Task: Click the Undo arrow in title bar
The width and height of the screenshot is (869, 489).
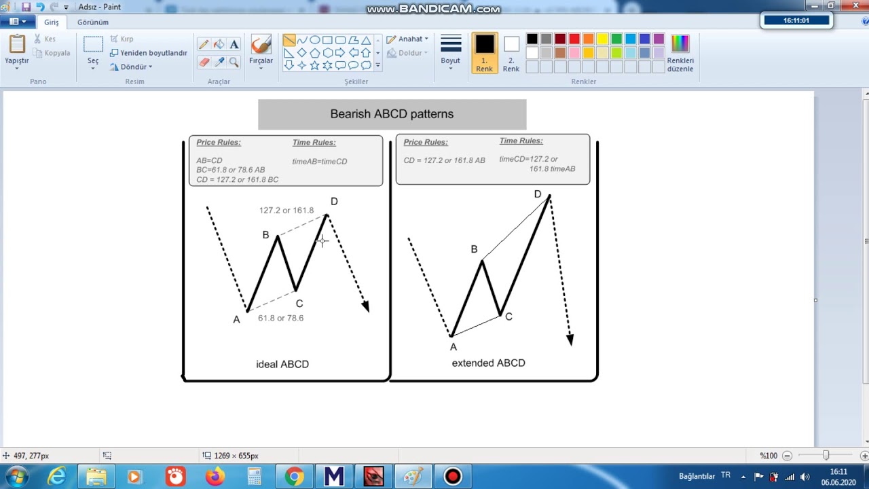Action: pyautogui.click(x=40, y=7)
